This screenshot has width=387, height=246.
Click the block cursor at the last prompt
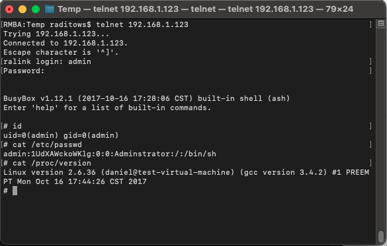[x=15, y=191]
